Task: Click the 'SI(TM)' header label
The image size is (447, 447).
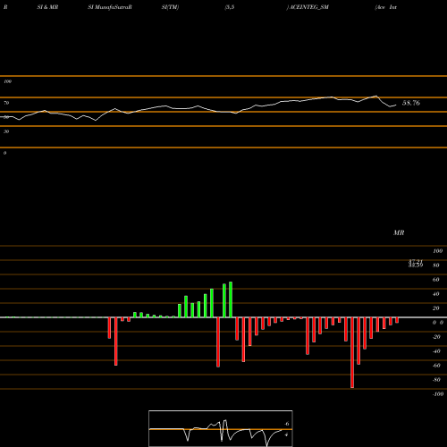Action: coord(170,7)
